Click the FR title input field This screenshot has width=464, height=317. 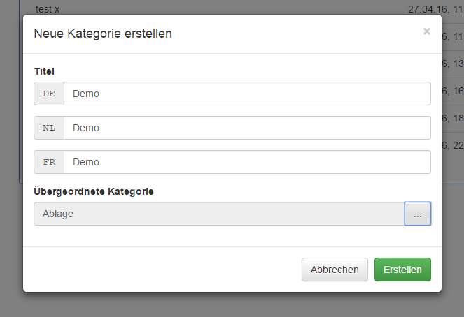[246, 162]
